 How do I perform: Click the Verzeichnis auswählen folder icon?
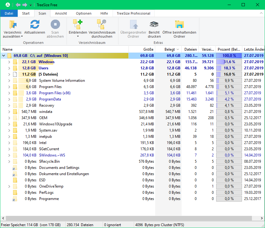pyautogui.click(x=13, y=25)
